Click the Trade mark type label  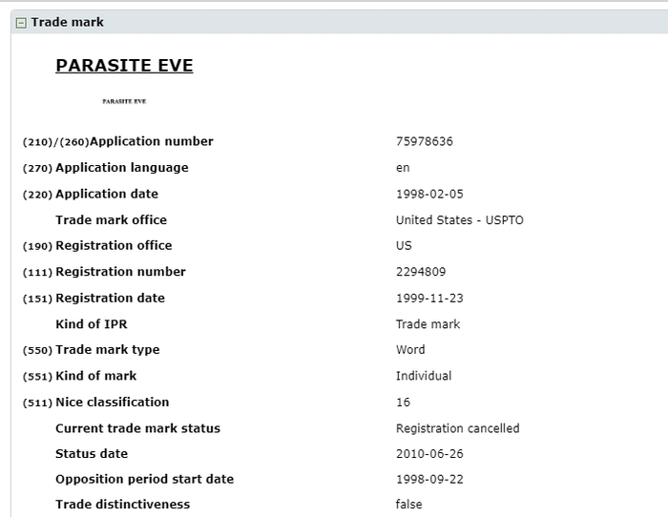pos(108,350)
